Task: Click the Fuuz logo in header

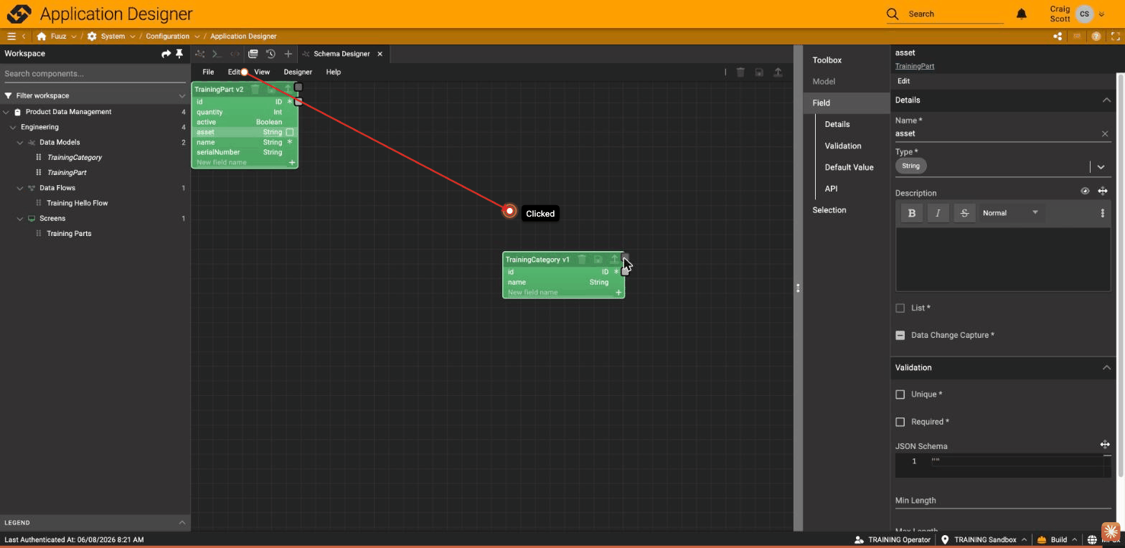Action: [19, 14]
